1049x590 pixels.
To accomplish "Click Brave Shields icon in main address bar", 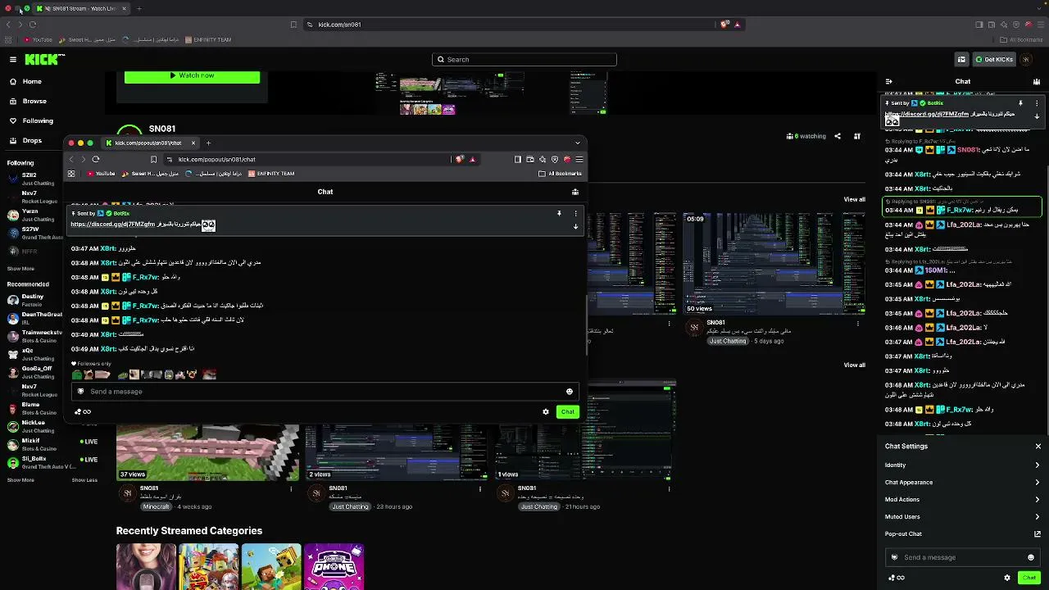I will tap(724, 25).
